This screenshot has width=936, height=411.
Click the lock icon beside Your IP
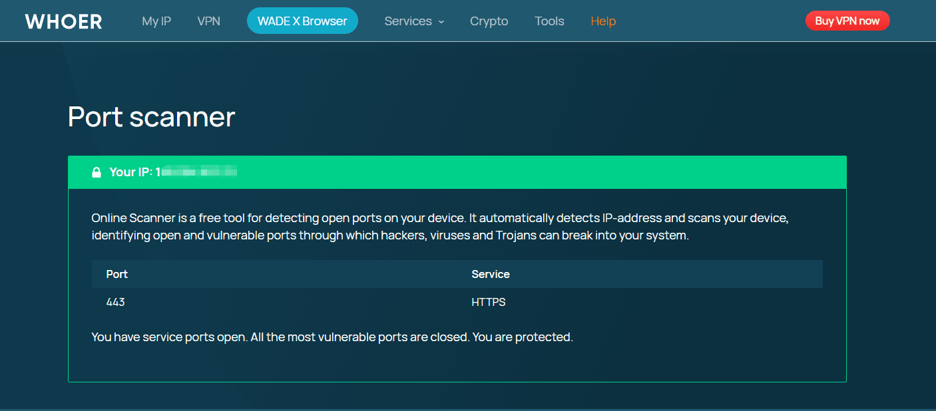97,172
